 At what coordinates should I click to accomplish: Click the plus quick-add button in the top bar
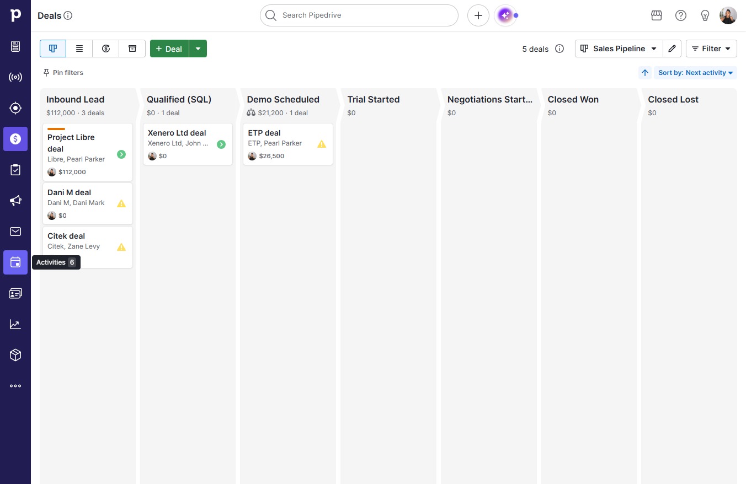[x=478, y=15]
